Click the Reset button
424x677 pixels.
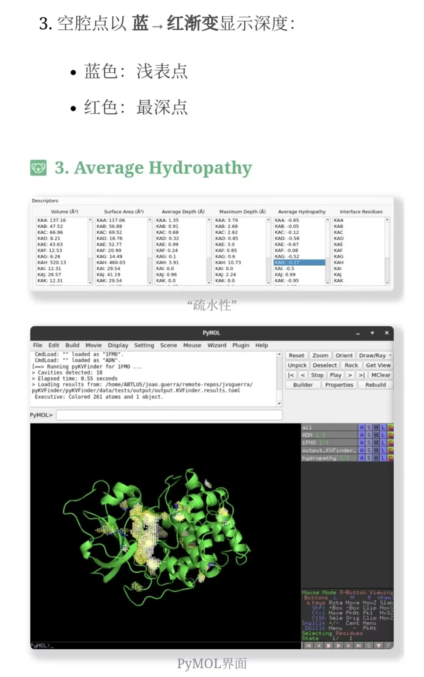pos(297,355)
